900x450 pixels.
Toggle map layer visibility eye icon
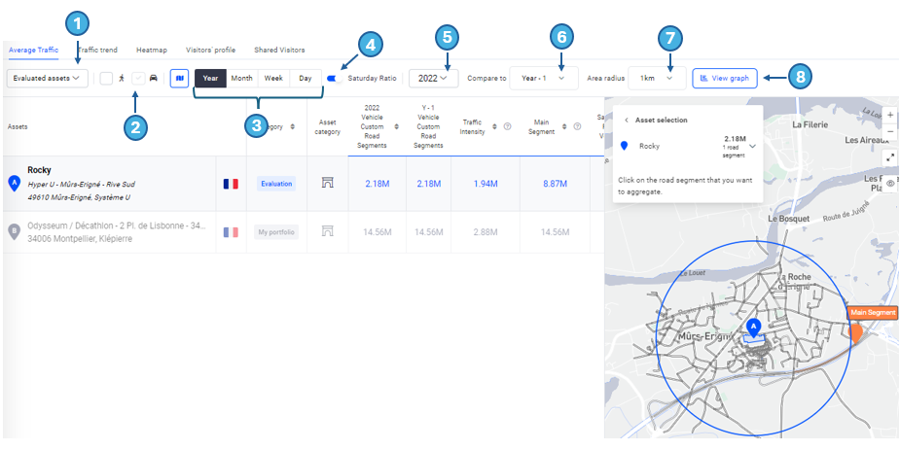click(x=889, y=183)
